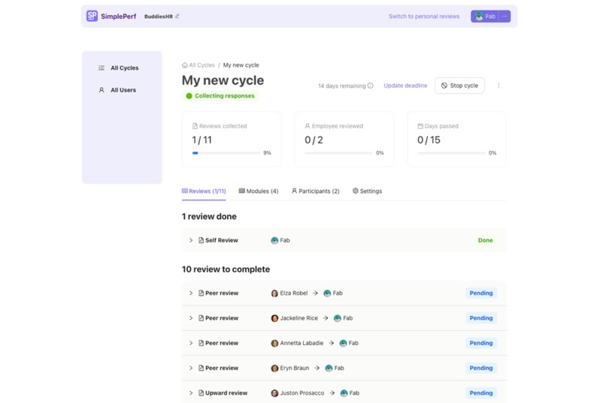Screen dimensions: 606x403
Task: Click Juston Prosacco's avatar
Action: [x=274, y=393]
